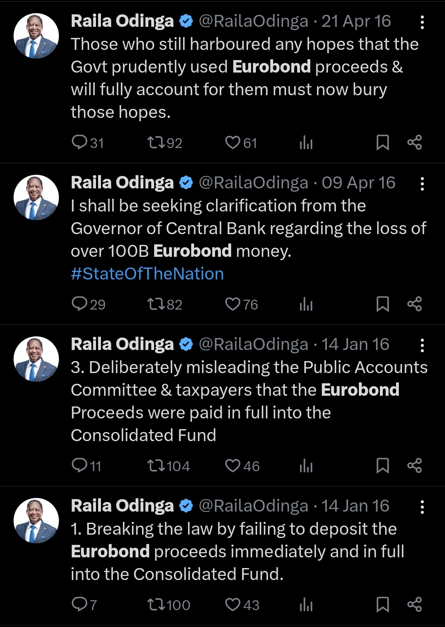Share the 21 Apr 16 tweet
The height and width of the screenshot is (627, 445).
415,143
